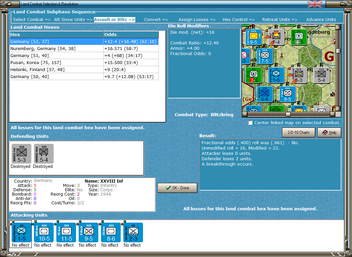Click odds cell +9.7 (+12.0B) (53:17)

pyautogui.click(x=131, y=76)
